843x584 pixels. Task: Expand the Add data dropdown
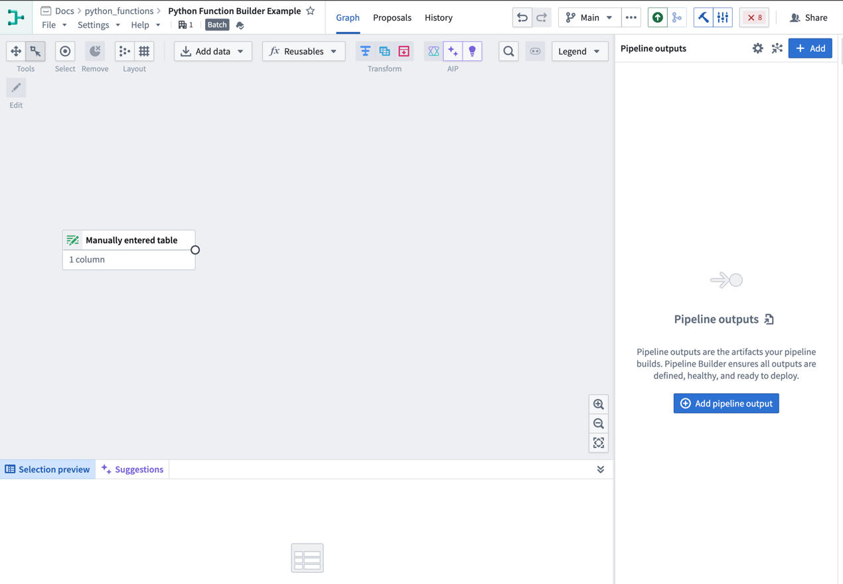[213, 51]
